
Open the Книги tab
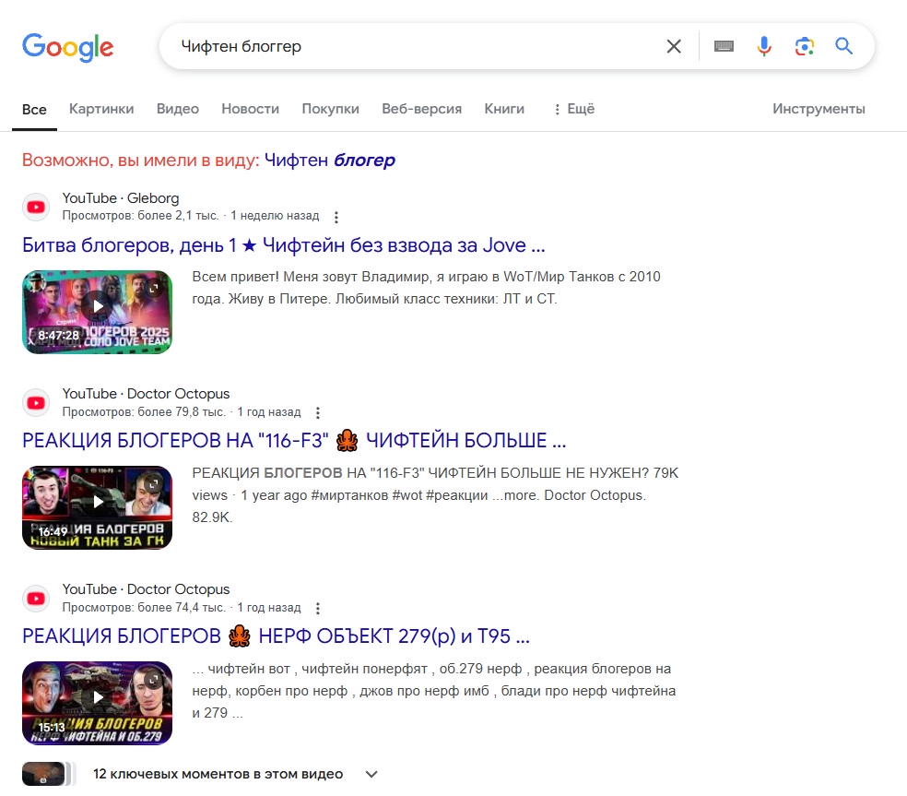click(504, 109)
